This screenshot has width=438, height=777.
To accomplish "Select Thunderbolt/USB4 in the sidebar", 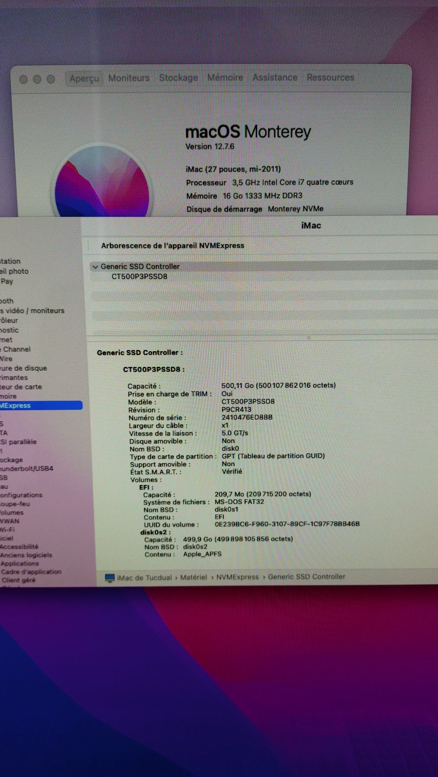I will coord(26,469).
